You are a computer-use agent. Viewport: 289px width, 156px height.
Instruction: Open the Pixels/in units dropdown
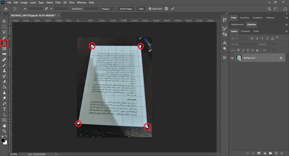[x=108, y=9]
